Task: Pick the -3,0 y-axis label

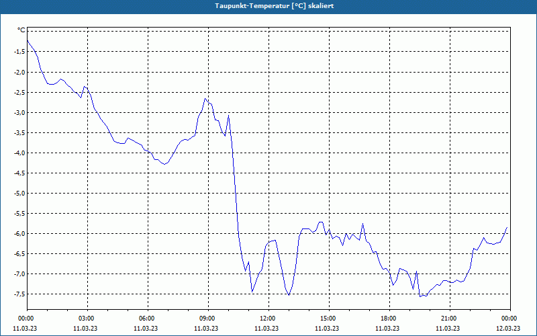Action: click(19, 112)
